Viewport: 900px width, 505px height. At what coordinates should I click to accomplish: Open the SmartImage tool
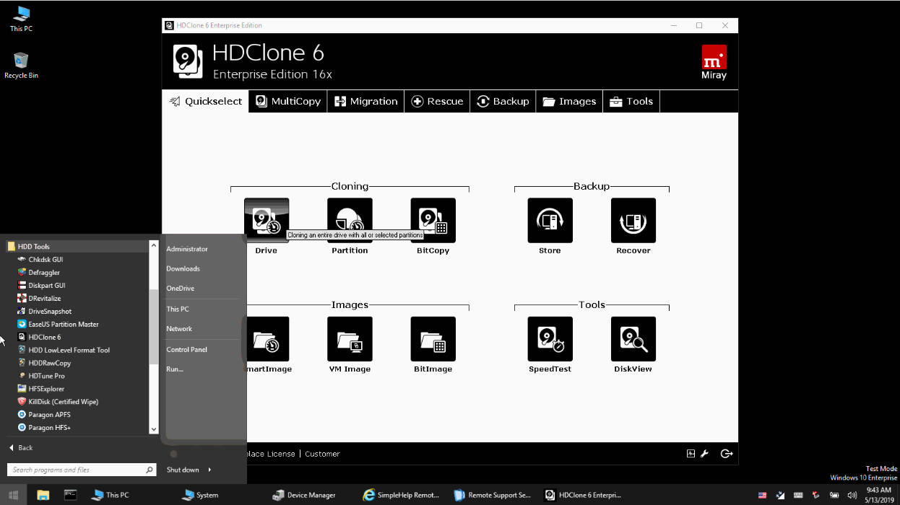268,338
